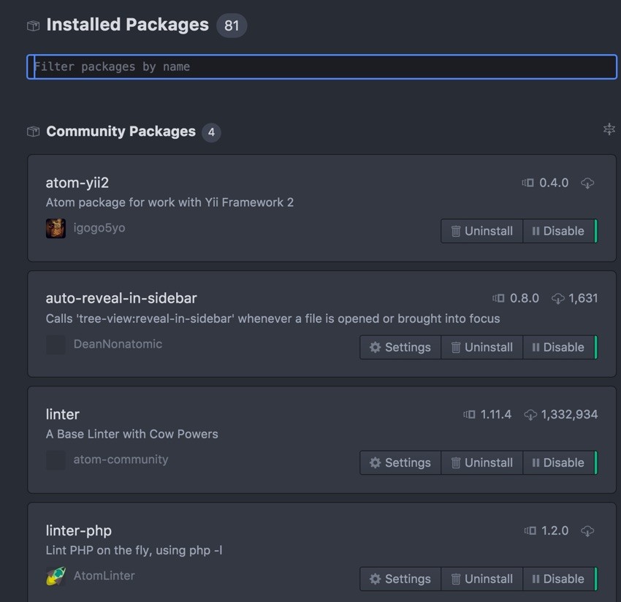Open the AtomLinter author avatar
621x602 pixels.
coord(56,576)
